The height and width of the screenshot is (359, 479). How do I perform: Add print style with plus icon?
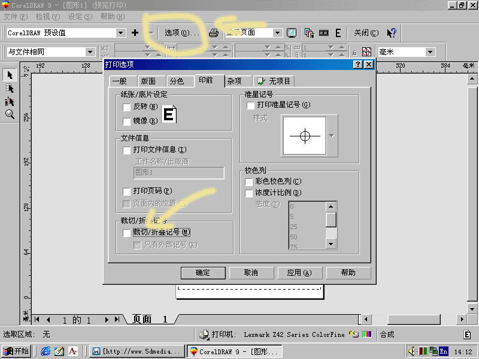click(x=135, y=33)
